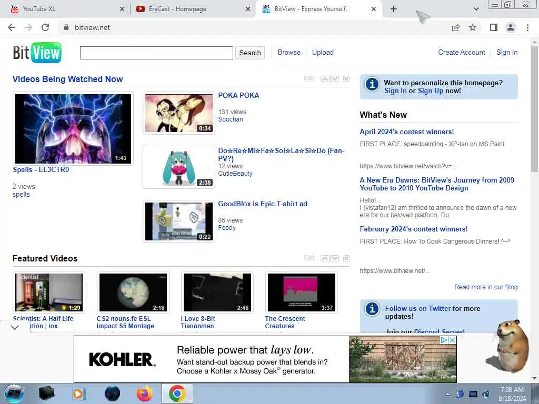Edit the Featured Videos module
The width and height of the screenshot is (539, 404).
pyautogui.click(x=309, y=258)
